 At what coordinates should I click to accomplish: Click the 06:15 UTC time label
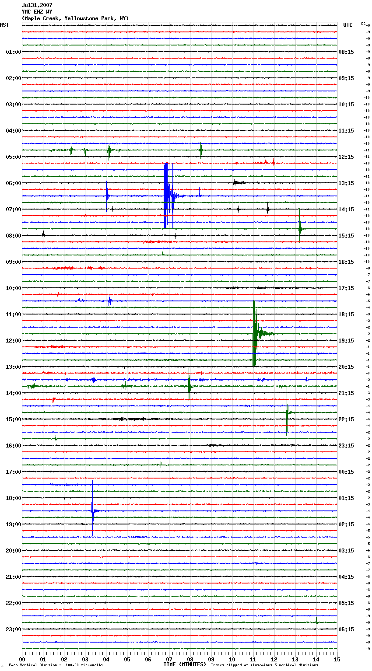point(346,629)
